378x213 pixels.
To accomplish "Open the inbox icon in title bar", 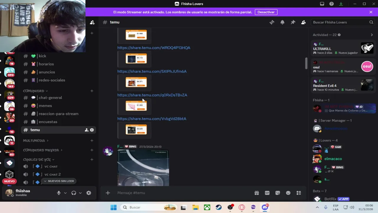I will pyautogui.click(x=322, y=4).
